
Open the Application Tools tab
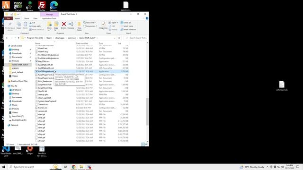(x=49, y=18)
